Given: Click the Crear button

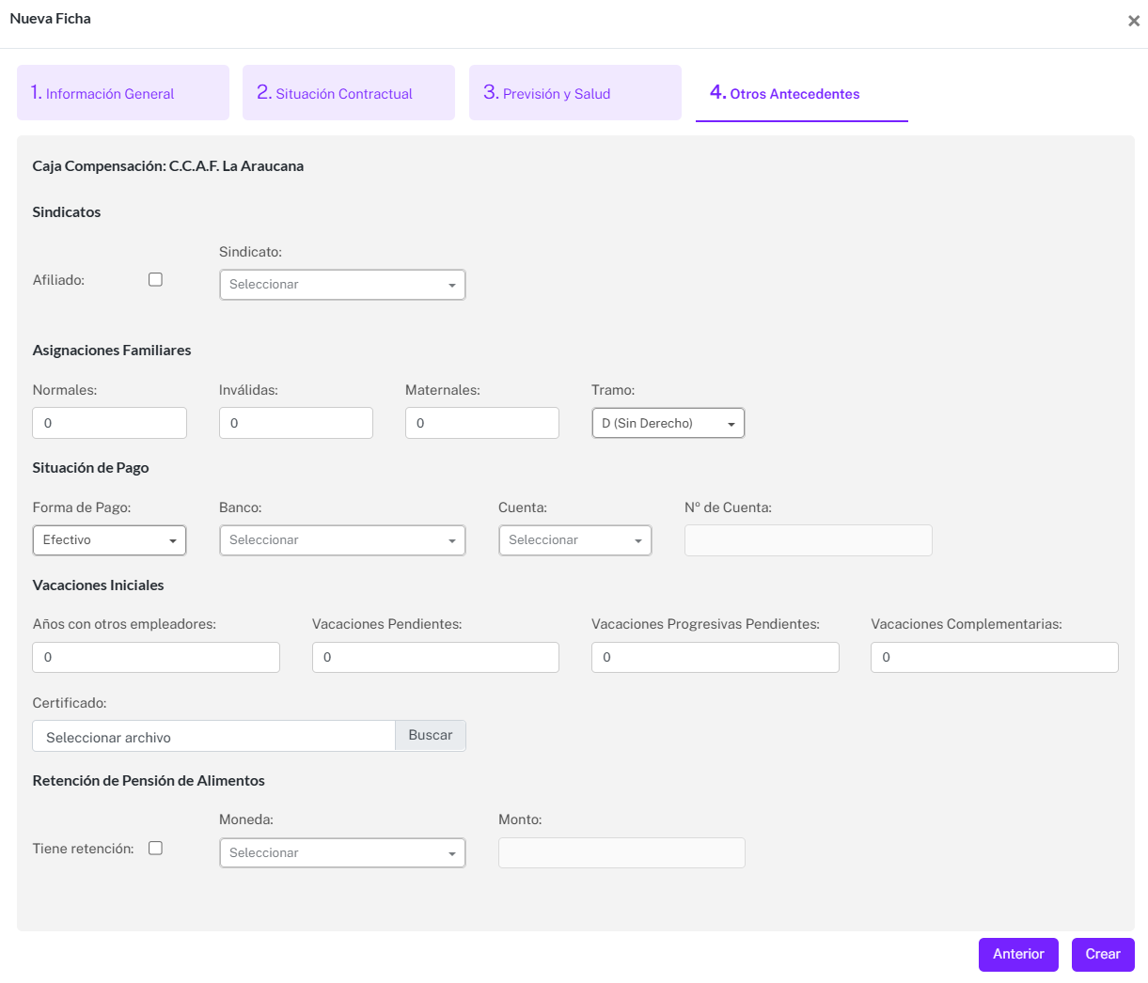Looking at the screenshot, I should point(1102,954).
